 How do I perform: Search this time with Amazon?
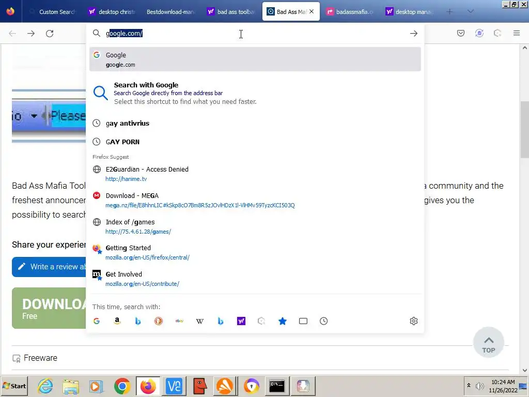117,321
